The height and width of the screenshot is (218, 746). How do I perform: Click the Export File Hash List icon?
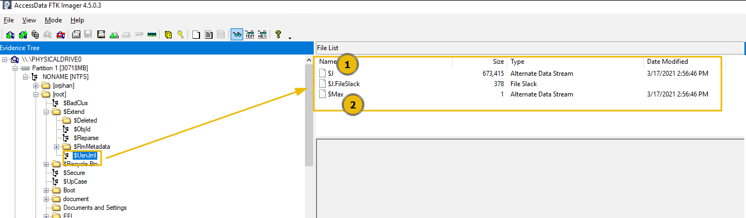point(209,34)
